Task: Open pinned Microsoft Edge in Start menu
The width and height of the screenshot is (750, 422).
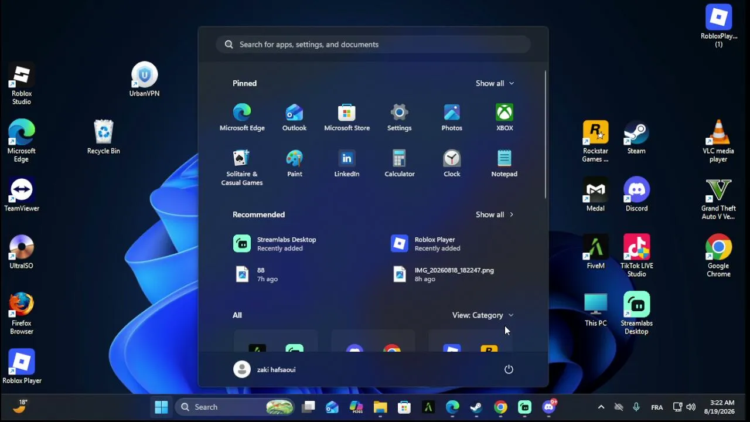Action: (x=242, y=117)
